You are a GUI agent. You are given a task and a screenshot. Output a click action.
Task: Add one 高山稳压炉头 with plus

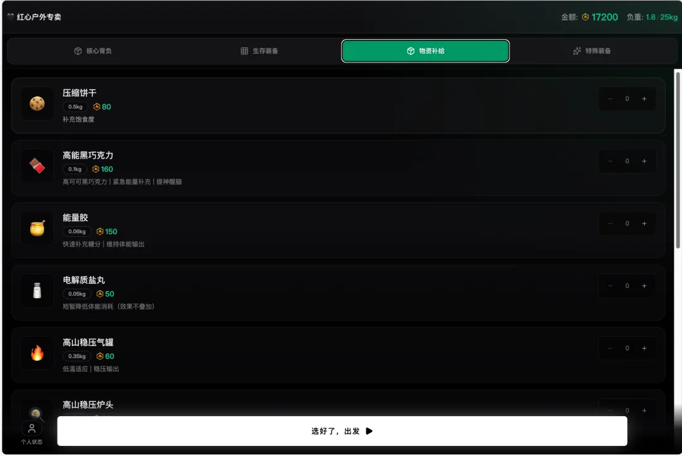644,411
